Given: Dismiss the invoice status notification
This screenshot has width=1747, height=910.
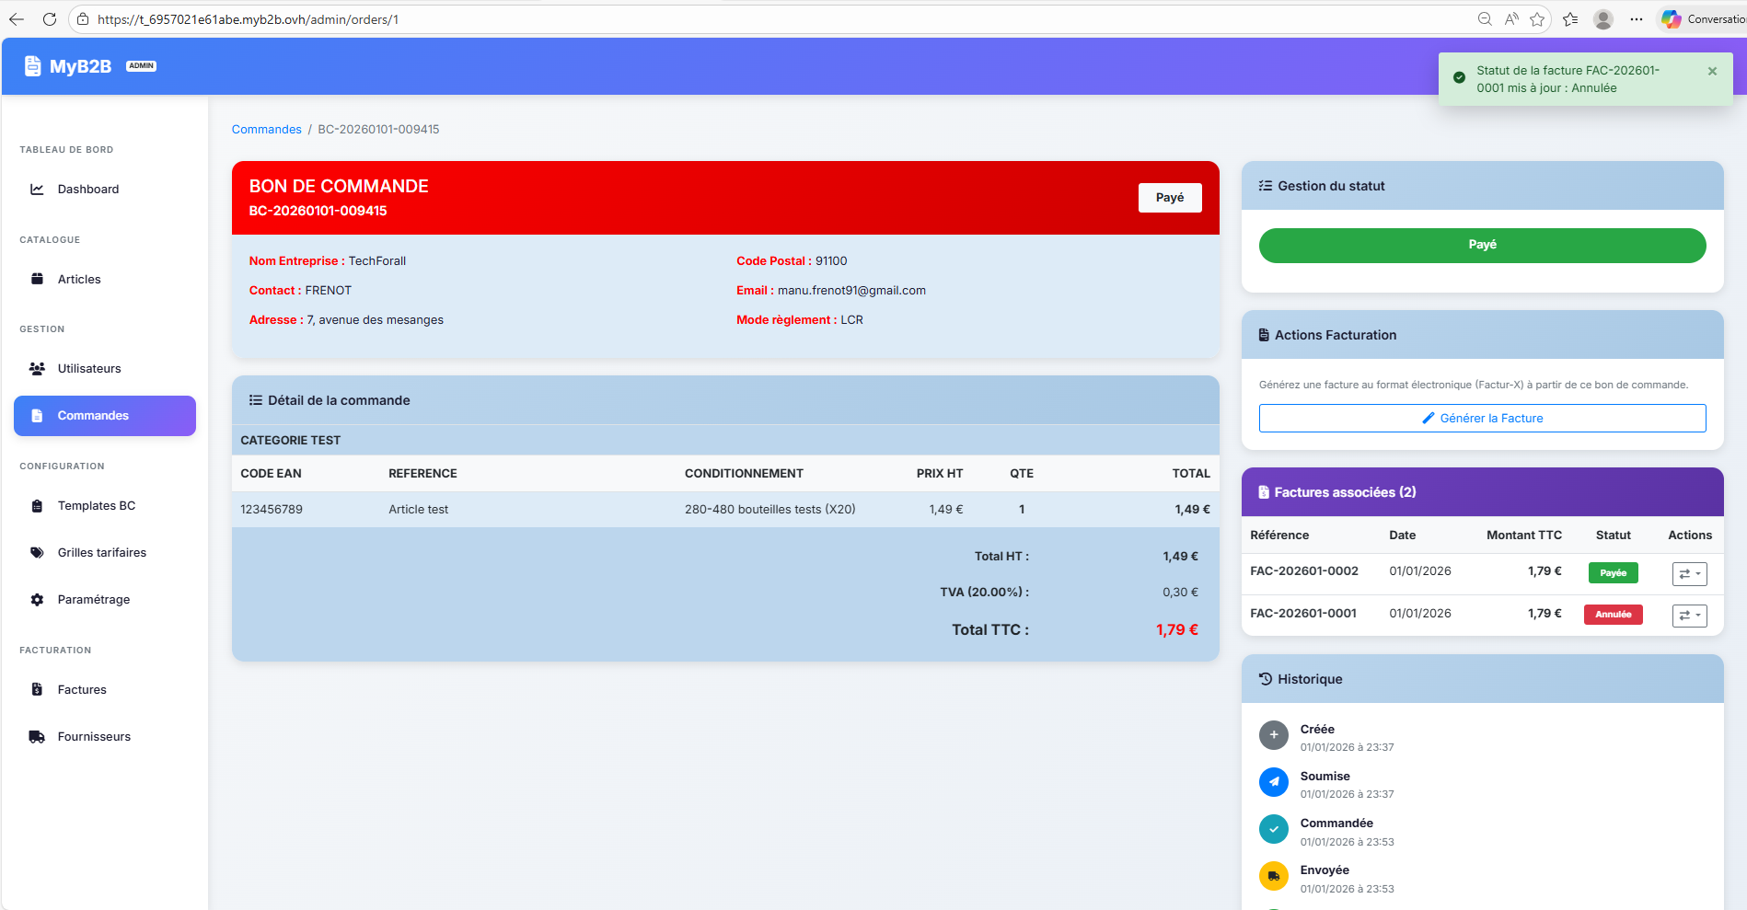Looking at the screenshot, I should pos(1712,71).
